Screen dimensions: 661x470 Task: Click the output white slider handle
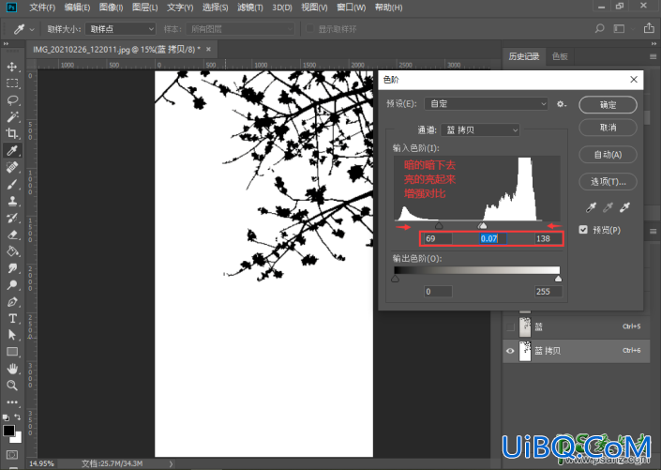(x=558, y=279)
